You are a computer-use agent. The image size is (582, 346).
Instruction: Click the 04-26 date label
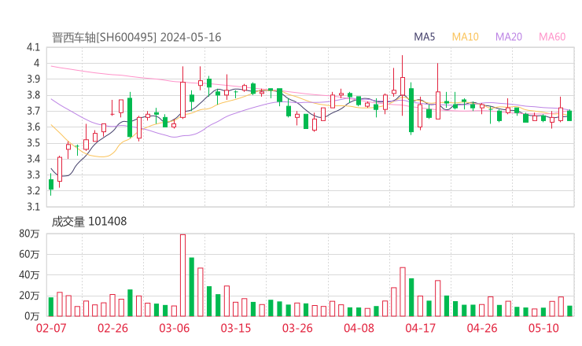coord(482,328)
